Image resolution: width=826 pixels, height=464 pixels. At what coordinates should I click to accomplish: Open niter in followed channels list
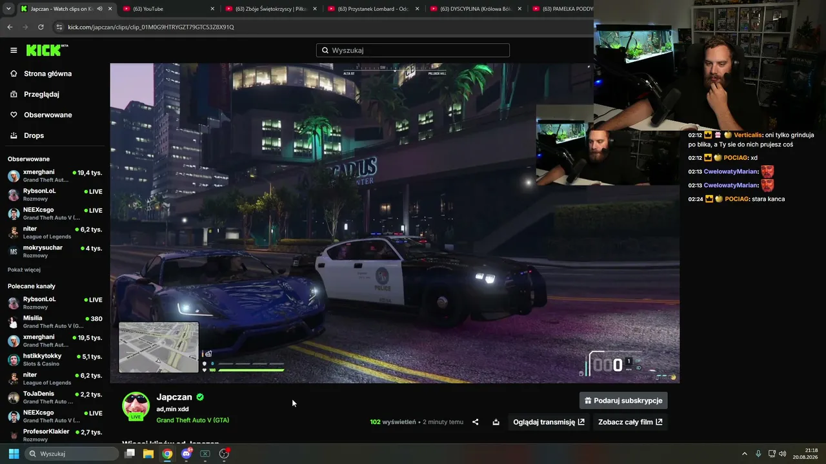(55, 233)
